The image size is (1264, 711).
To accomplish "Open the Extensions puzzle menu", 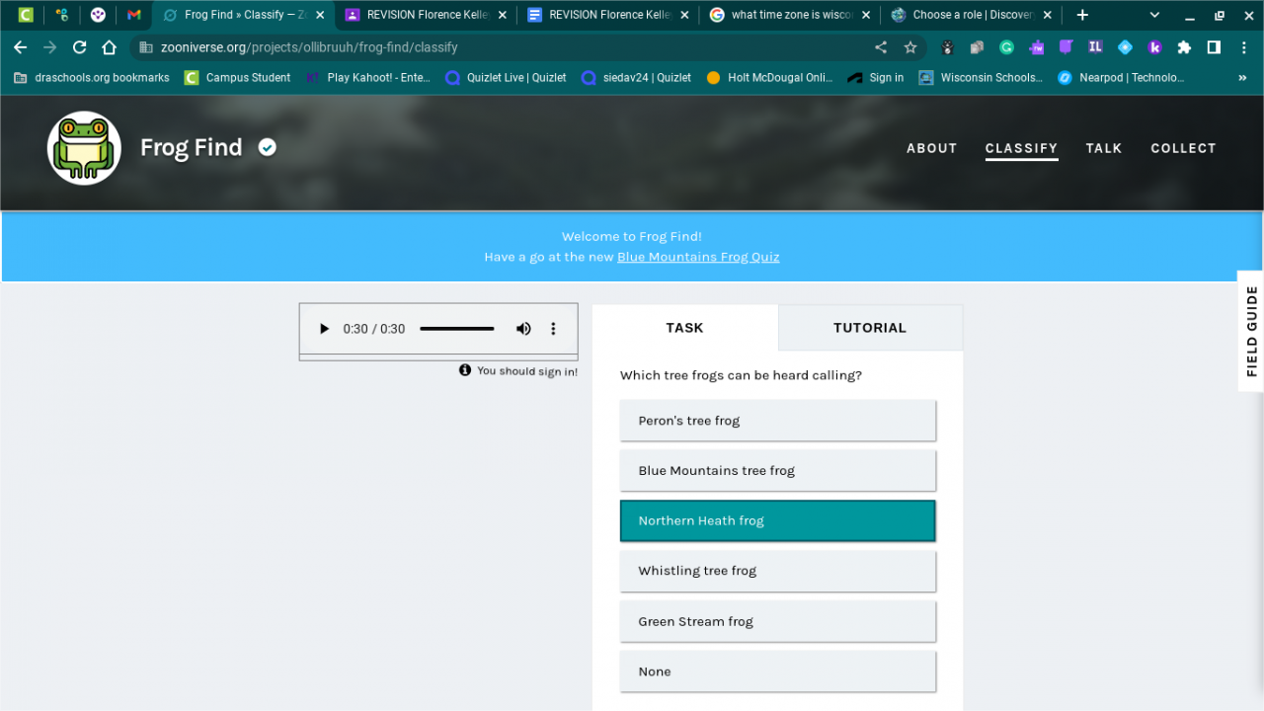I will 1184,47.
